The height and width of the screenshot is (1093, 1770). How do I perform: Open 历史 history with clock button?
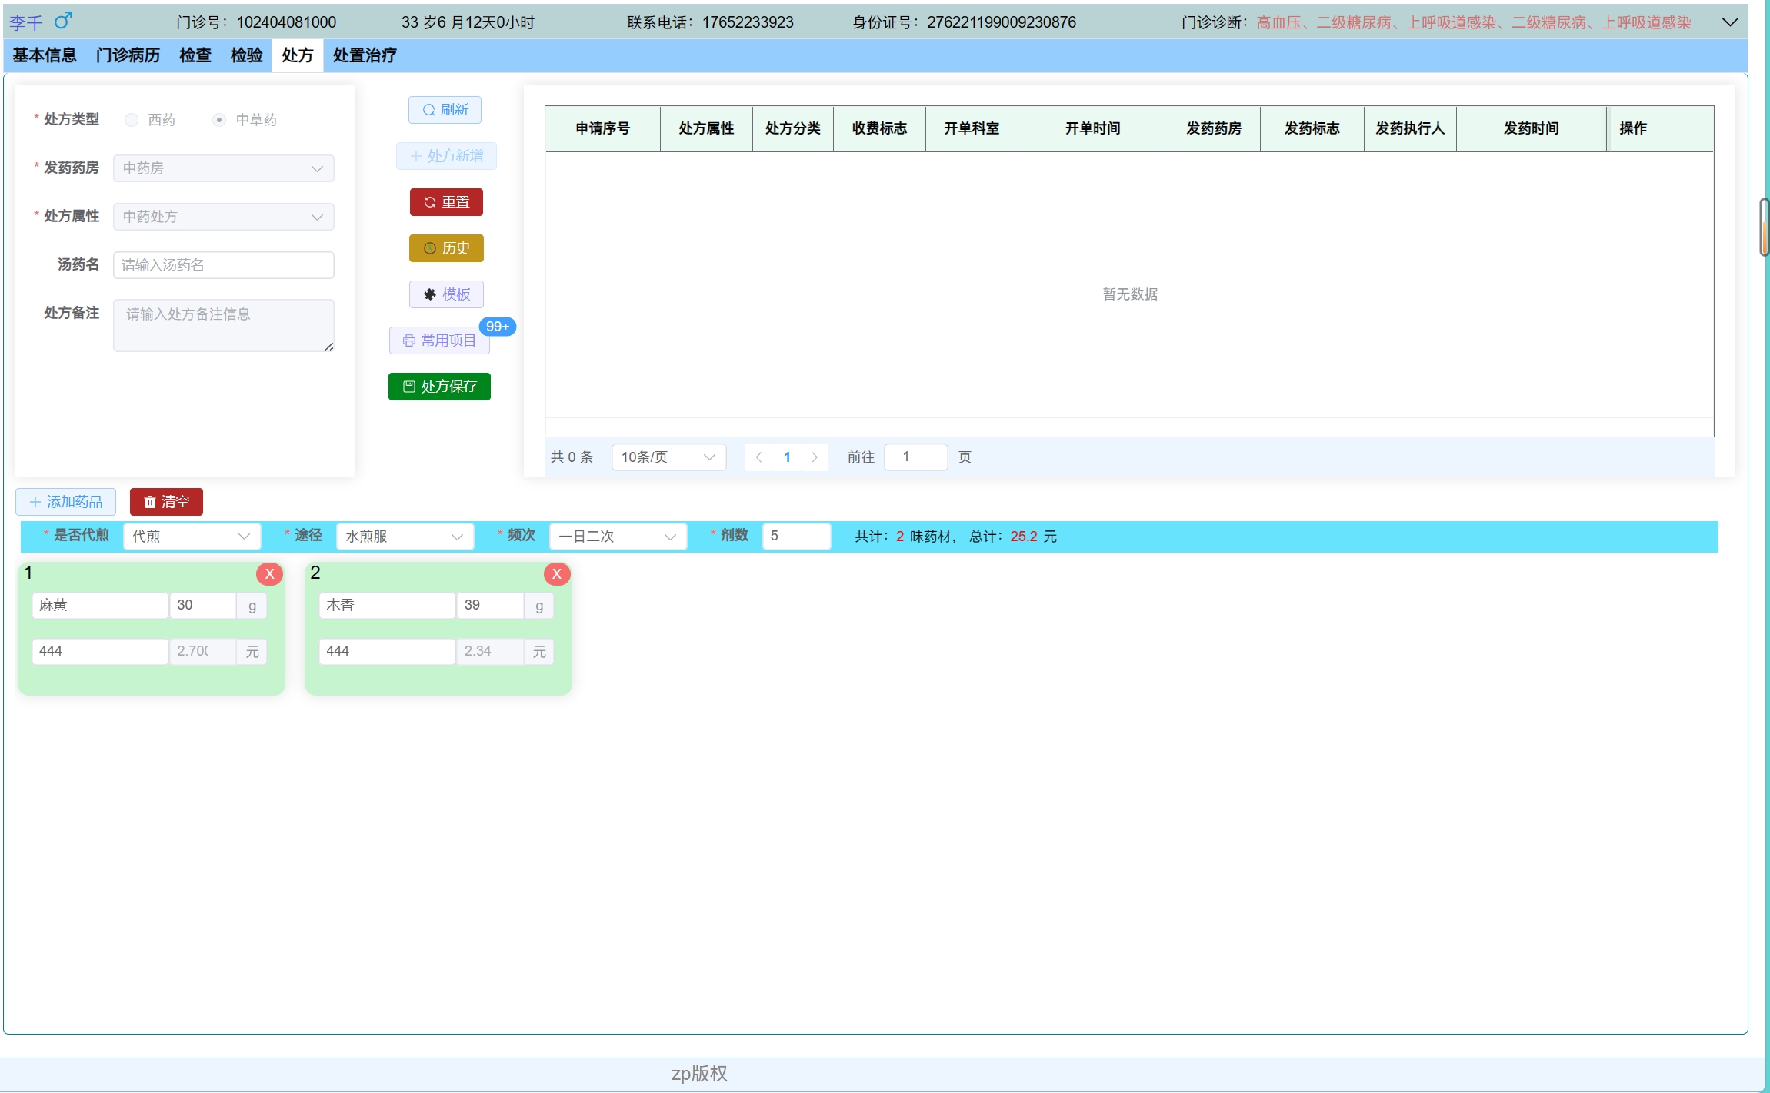pyautogui.click(x=446, y=248)
